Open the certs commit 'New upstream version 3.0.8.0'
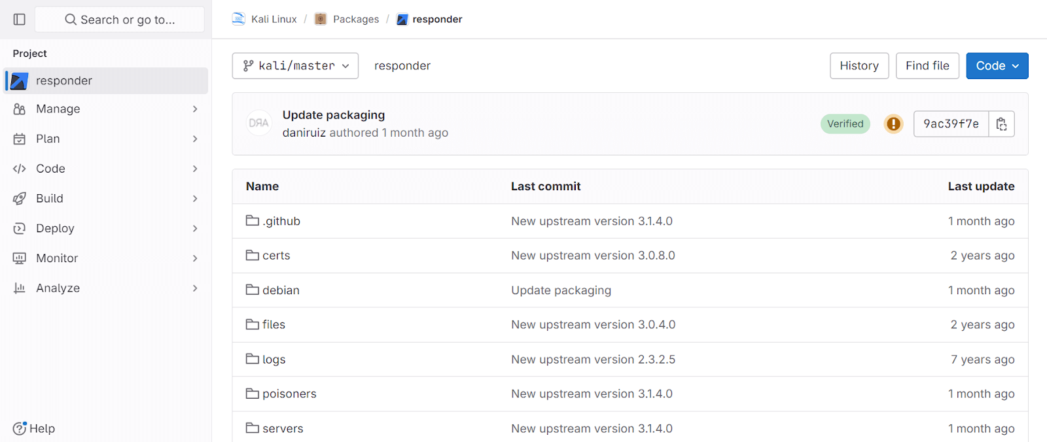The width and height of the screenshot is (1047, 442). click(x=593, y=256)
